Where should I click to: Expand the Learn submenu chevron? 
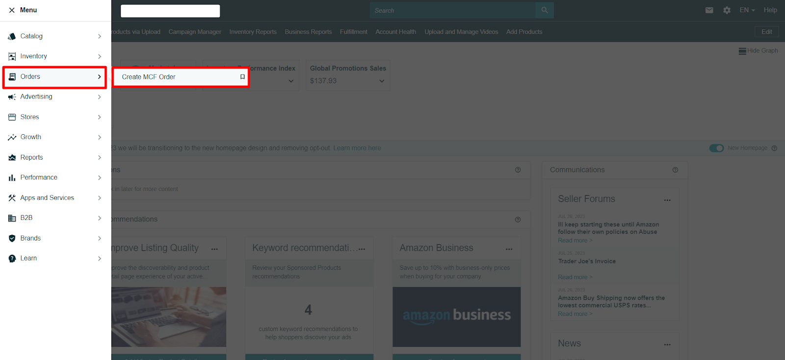pyautogui.click(x=100, y=259)
